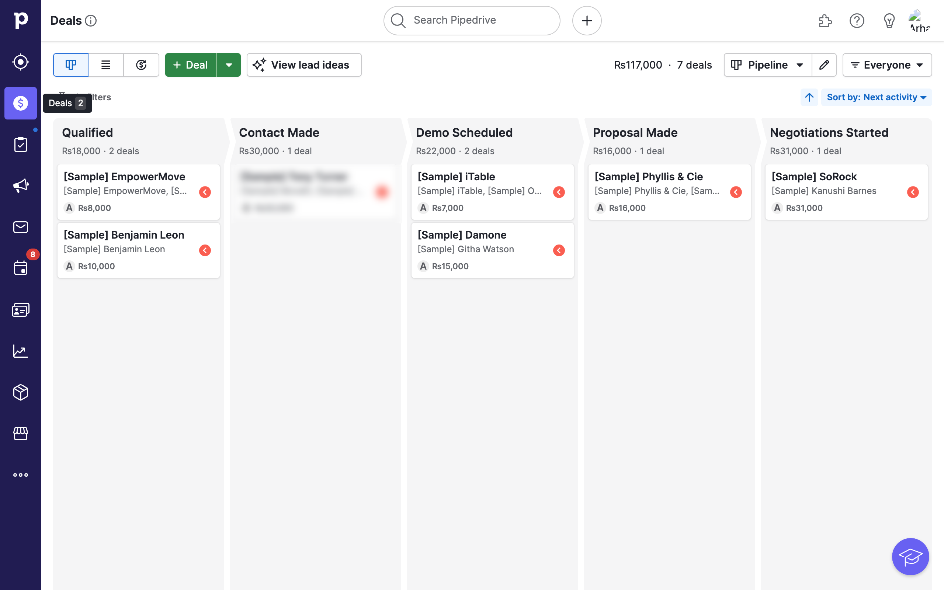The width and height of the screenshot is (944, 590).
Task: Click View lead ideas button
Action: point(304,65)
